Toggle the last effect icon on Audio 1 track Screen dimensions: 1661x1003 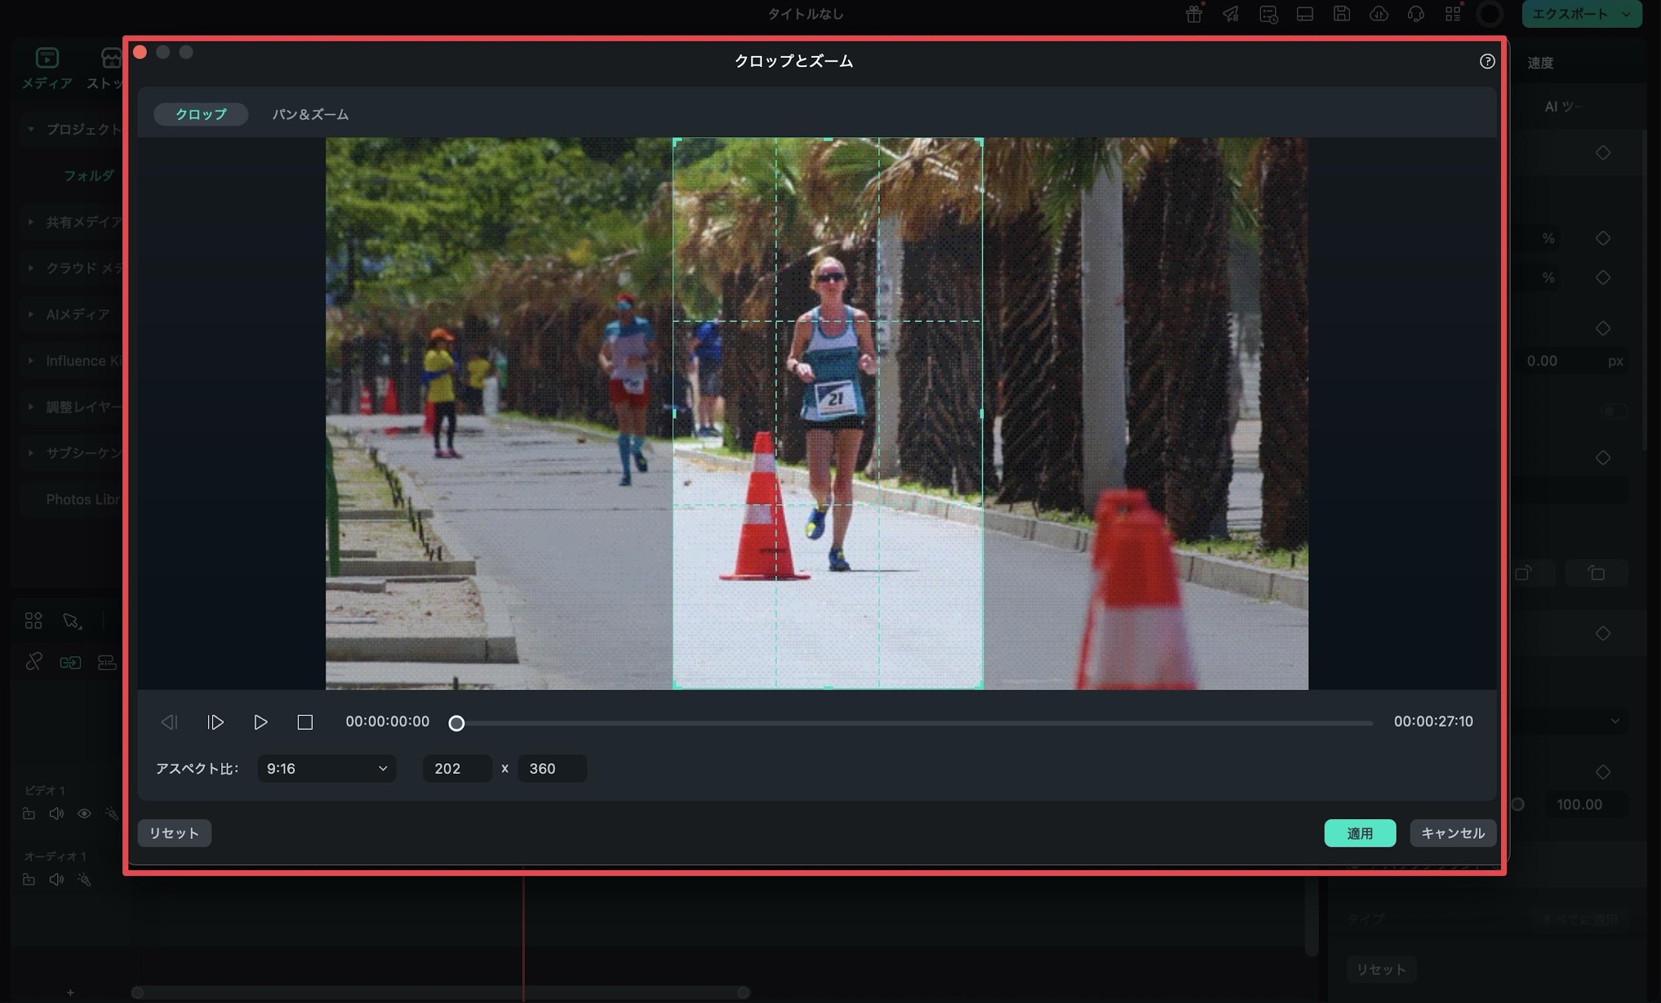84,879
